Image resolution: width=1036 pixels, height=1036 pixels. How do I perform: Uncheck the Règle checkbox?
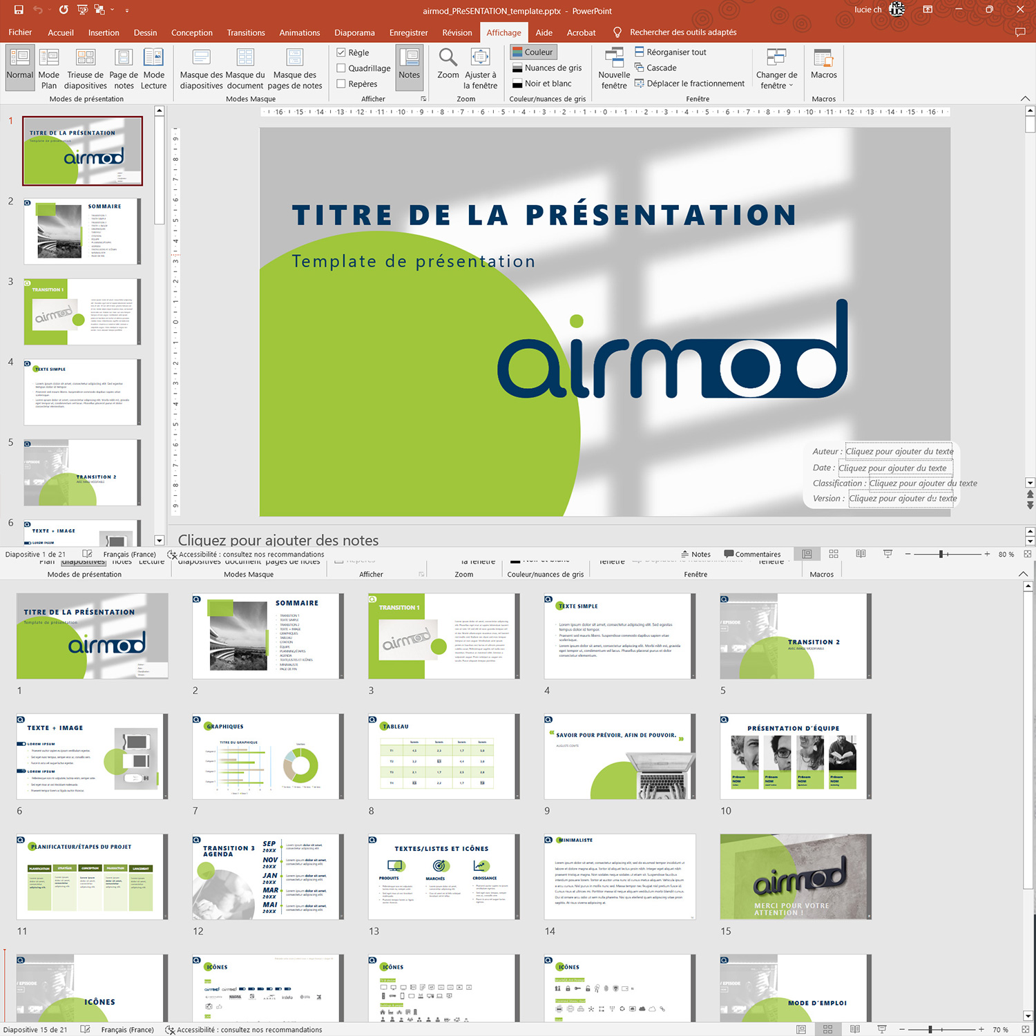(341, 52)
